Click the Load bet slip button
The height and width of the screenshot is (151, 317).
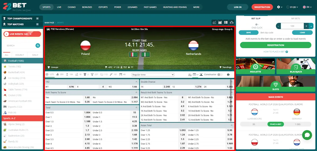302,33
